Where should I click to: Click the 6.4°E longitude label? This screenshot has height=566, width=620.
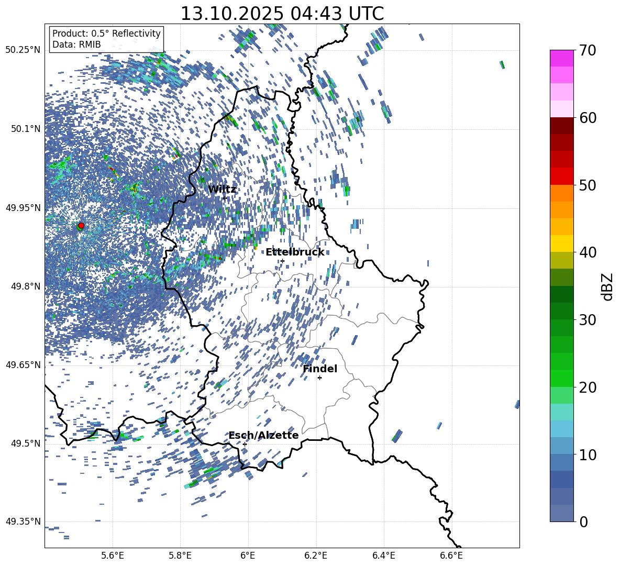point(383,556)
